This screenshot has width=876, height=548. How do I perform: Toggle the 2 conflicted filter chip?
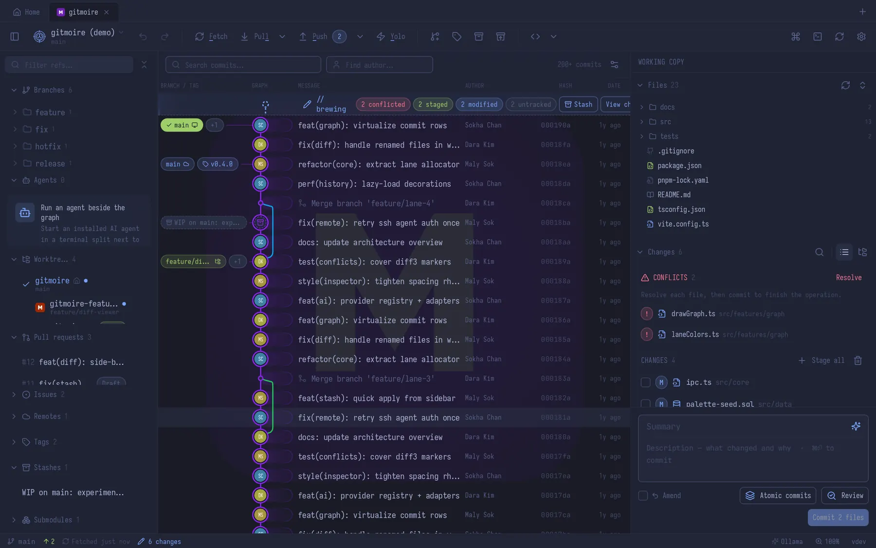click(x=383, y=104)
